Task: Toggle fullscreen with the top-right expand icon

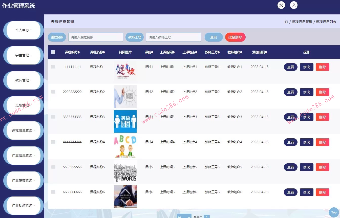Action: click(281, 5)
